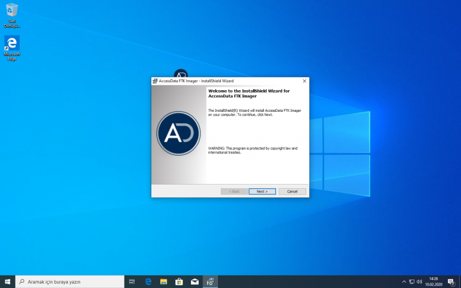Open the clock and date flyout
This screenshot has height=288, width=461.
point(433,282)
